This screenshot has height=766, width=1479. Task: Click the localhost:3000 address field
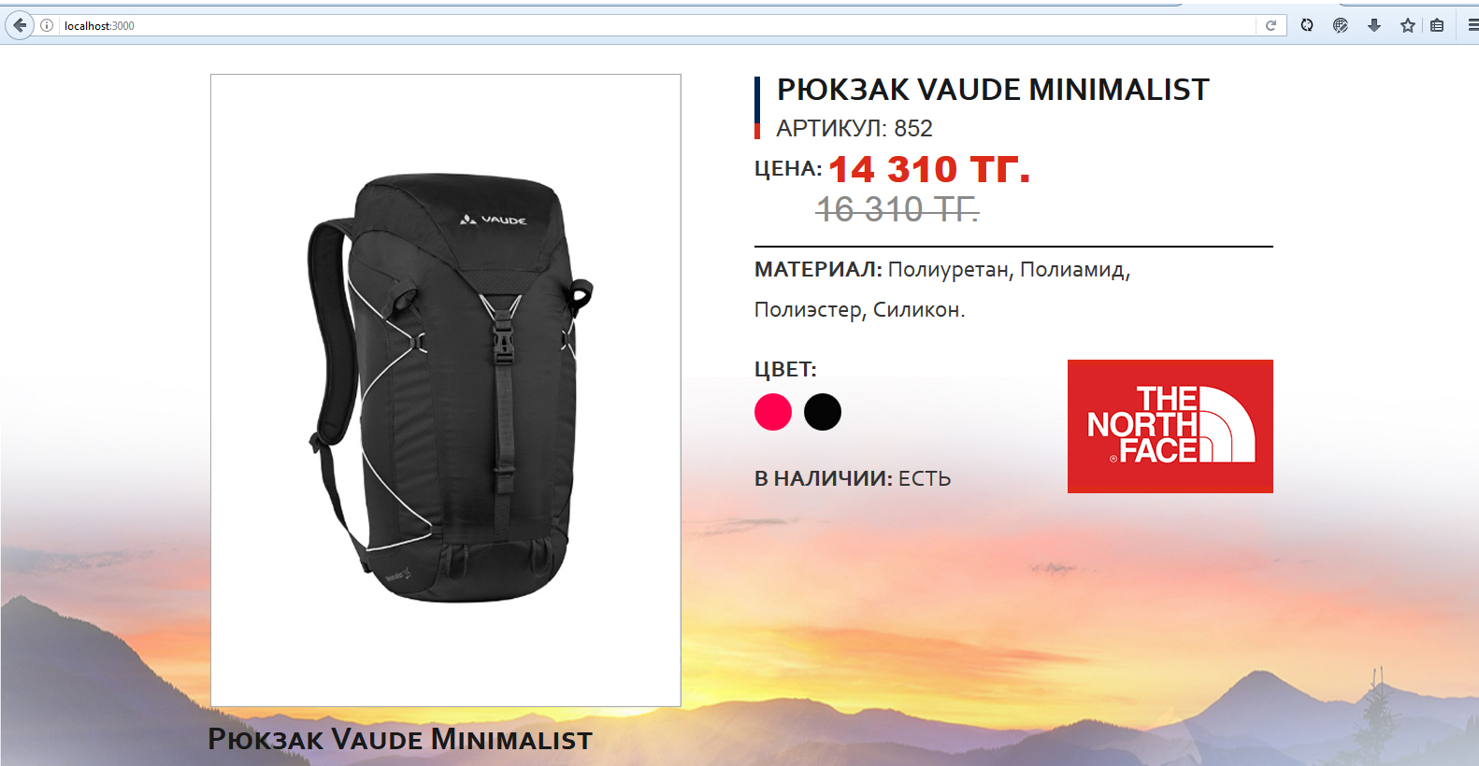point(654,25)
